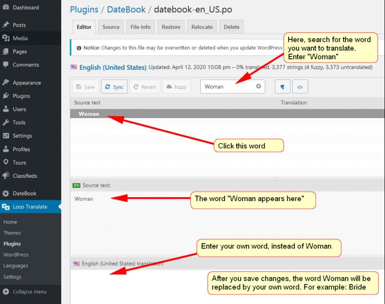Follow the DateBook breadcrumb link
The width and height of the screenshot is (385, 304).
coord(126,9)
